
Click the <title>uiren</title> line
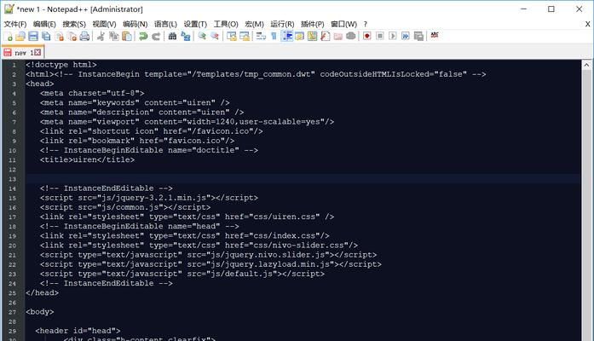pos(87,160)
